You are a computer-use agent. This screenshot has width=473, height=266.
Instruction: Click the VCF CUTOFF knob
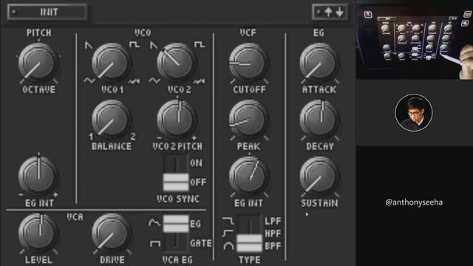coord(248,62)
